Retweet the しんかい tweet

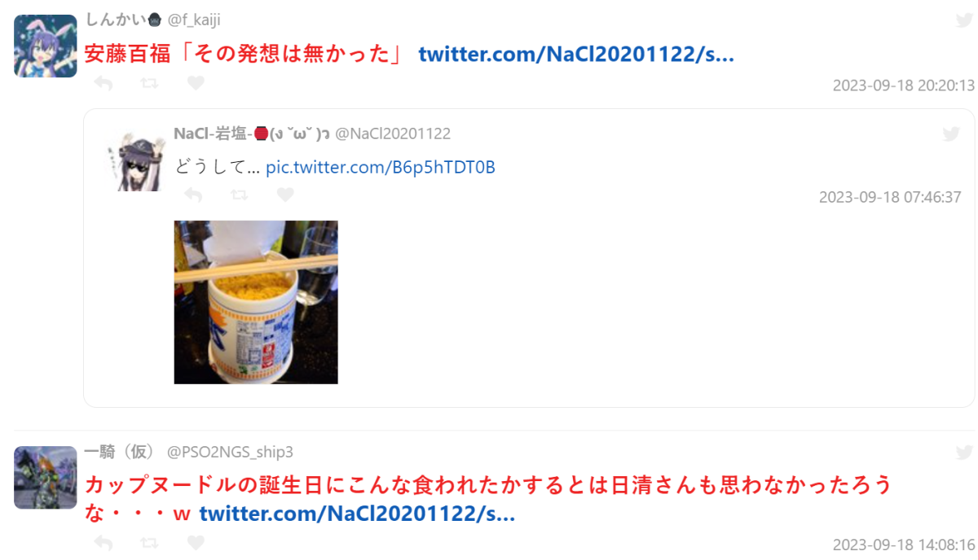click(149, 83)
